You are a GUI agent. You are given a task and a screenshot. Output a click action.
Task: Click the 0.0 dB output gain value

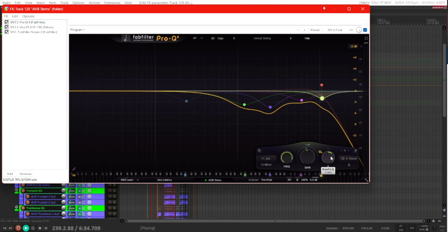[314, 180]
